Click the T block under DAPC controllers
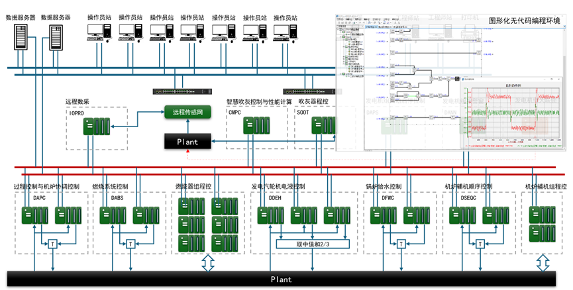Screen dimensions: 573x290 (x=52, y=244)
